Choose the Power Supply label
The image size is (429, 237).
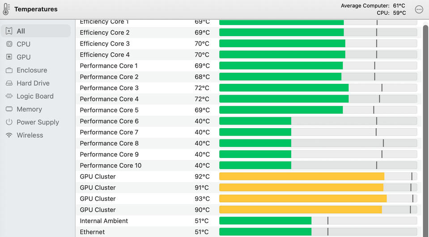coord(38,122)
